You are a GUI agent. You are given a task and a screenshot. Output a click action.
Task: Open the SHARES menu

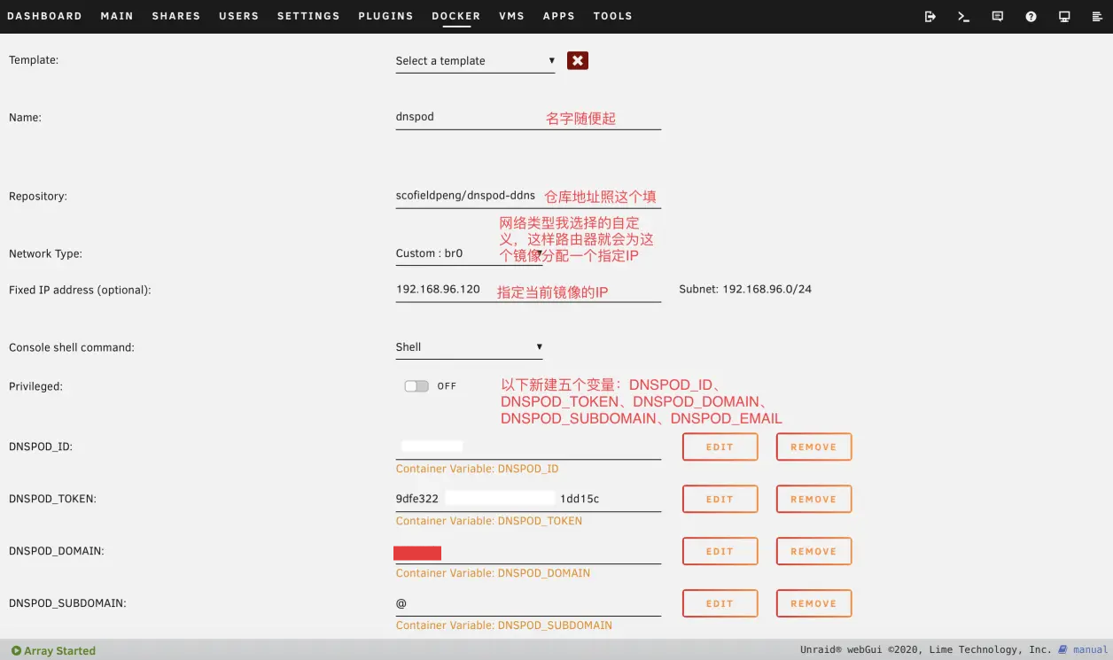[175, 16]
